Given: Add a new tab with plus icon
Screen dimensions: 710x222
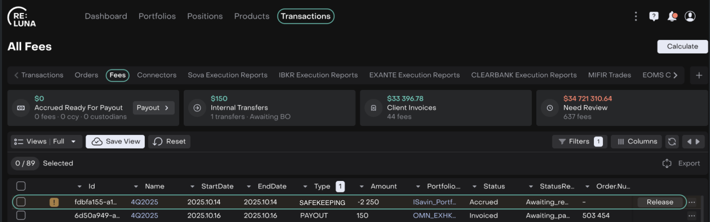Looking at the screenshot, I should tap(699, 75).
